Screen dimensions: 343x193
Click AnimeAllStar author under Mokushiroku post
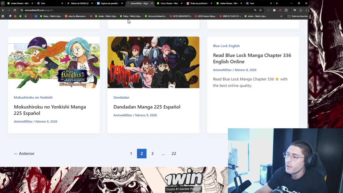[x=23, y=121]
